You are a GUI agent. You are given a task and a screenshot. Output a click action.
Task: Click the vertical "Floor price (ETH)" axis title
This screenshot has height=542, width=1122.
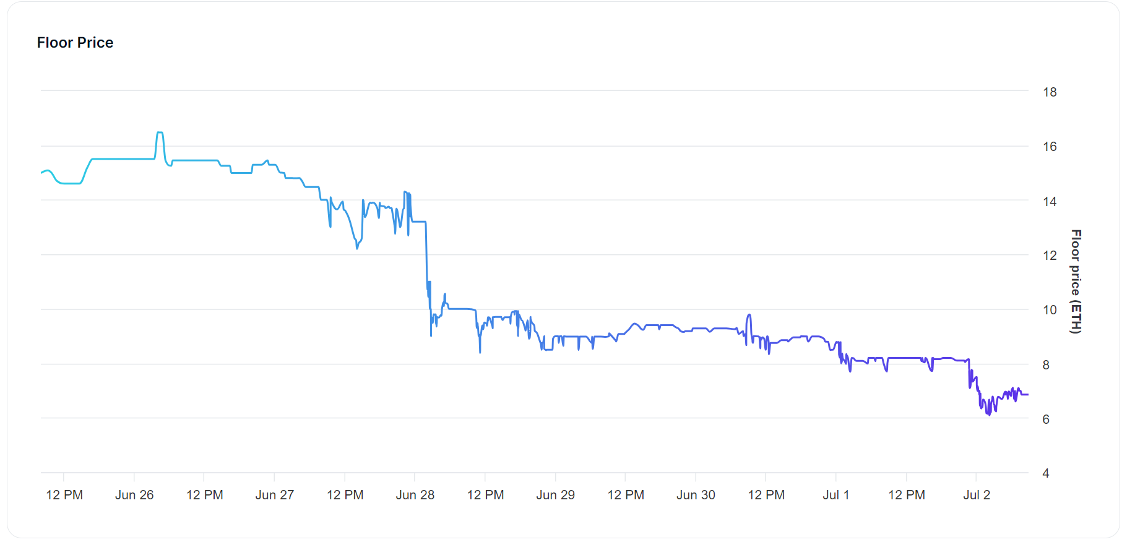(x=1076, y=282)
